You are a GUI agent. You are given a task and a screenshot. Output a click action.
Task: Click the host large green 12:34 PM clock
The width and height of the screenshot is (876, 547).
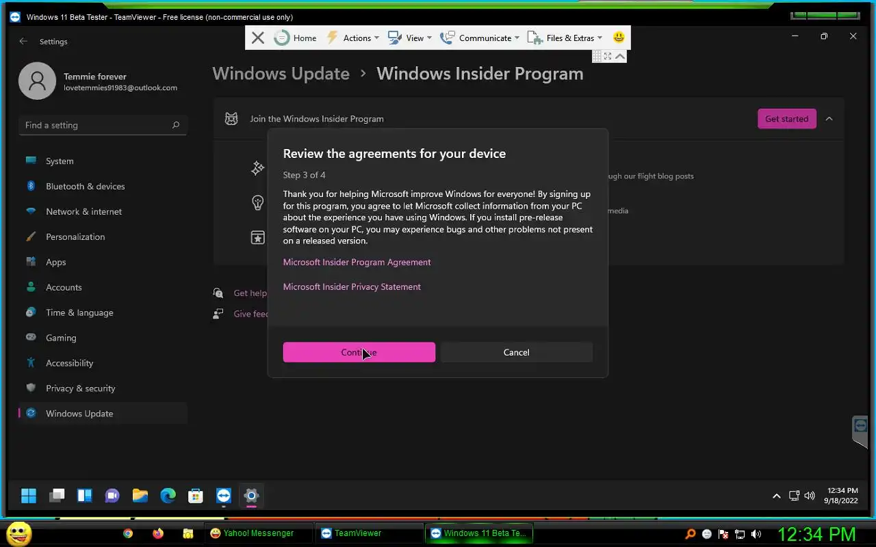(816, 534)
